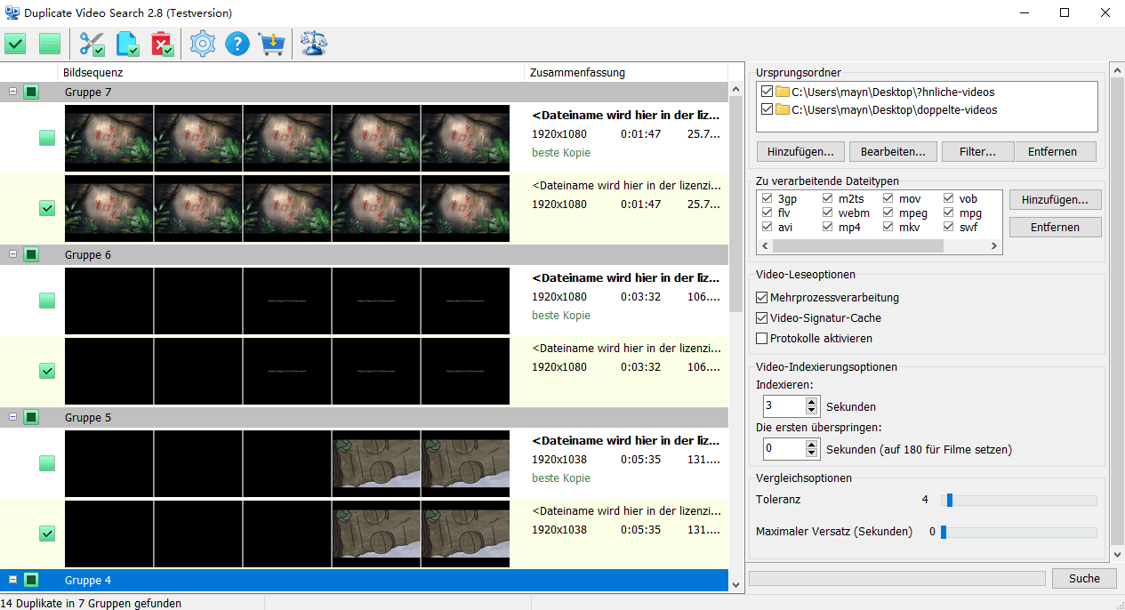Click results list scroll-down arrow
This screenshot has height=610, width=1125.
point(735,584)
